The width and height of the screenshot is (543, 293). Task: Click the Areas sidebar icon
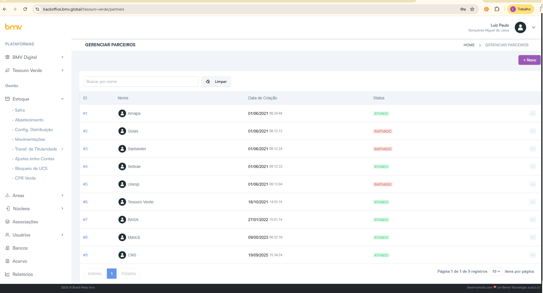[x=7, y=195]
